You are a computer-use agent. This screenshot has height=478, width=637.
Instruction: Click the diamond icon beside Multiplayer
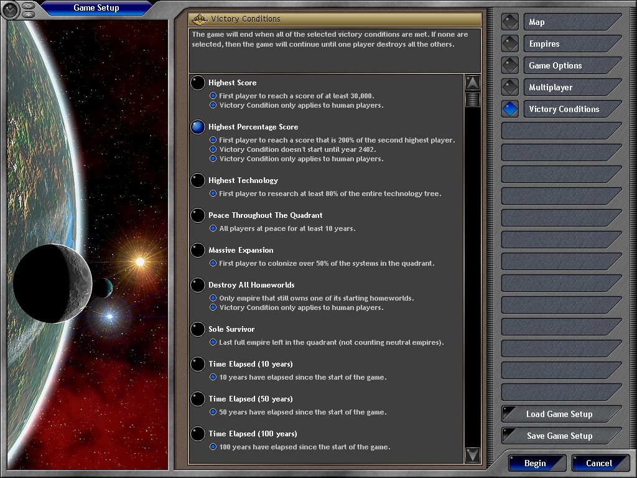coord(510,87)
